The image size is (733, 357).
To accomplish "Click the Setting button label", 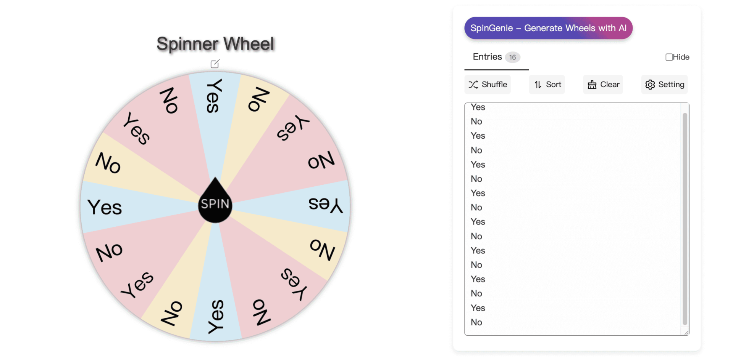I will (671, 85).
